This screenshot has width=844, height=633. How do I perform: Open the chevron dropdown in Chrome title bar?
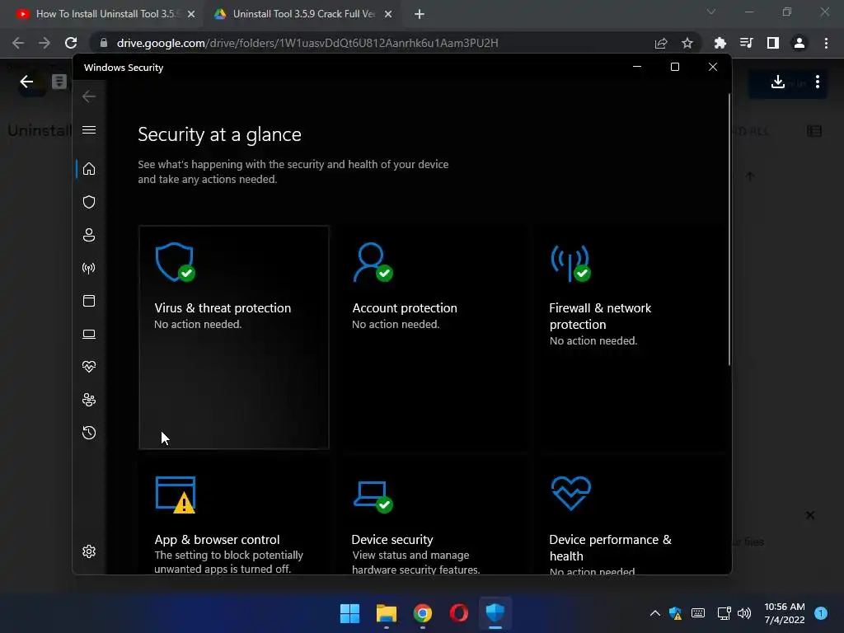(711, 12)
